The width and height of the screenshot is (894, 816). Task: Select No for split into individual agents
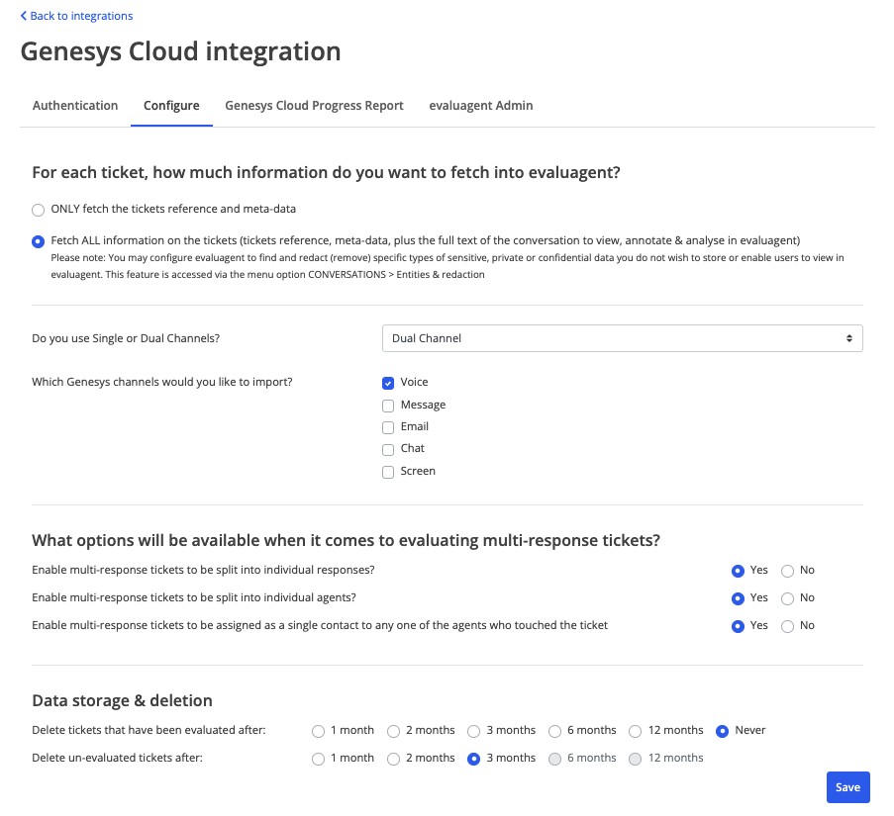point(787,598)
